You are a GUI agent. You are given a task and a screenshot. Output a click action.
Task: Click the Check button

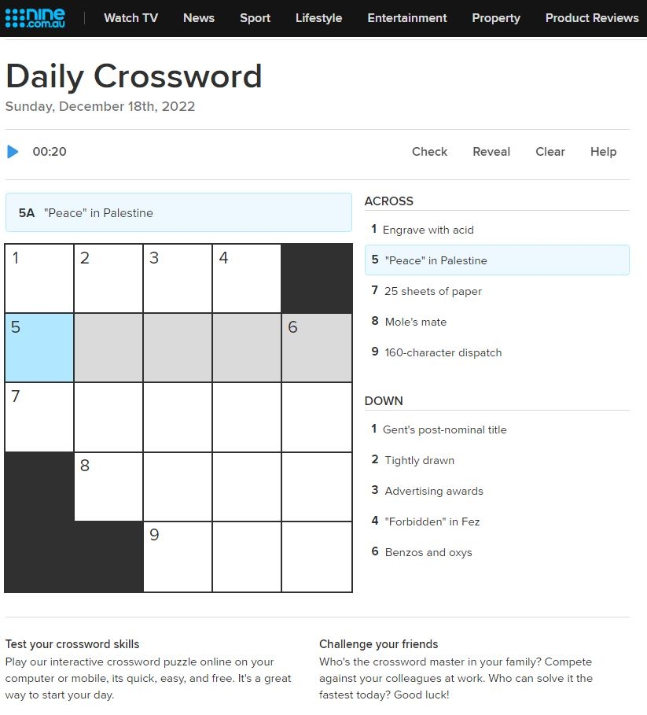(x=429, y=152)
